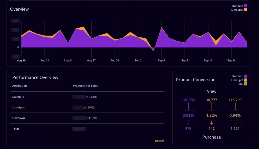259x149 pixels.
Task: Click the Purchase label in Product Conversion
Action: pyautogui.click(x=212, y=137)
